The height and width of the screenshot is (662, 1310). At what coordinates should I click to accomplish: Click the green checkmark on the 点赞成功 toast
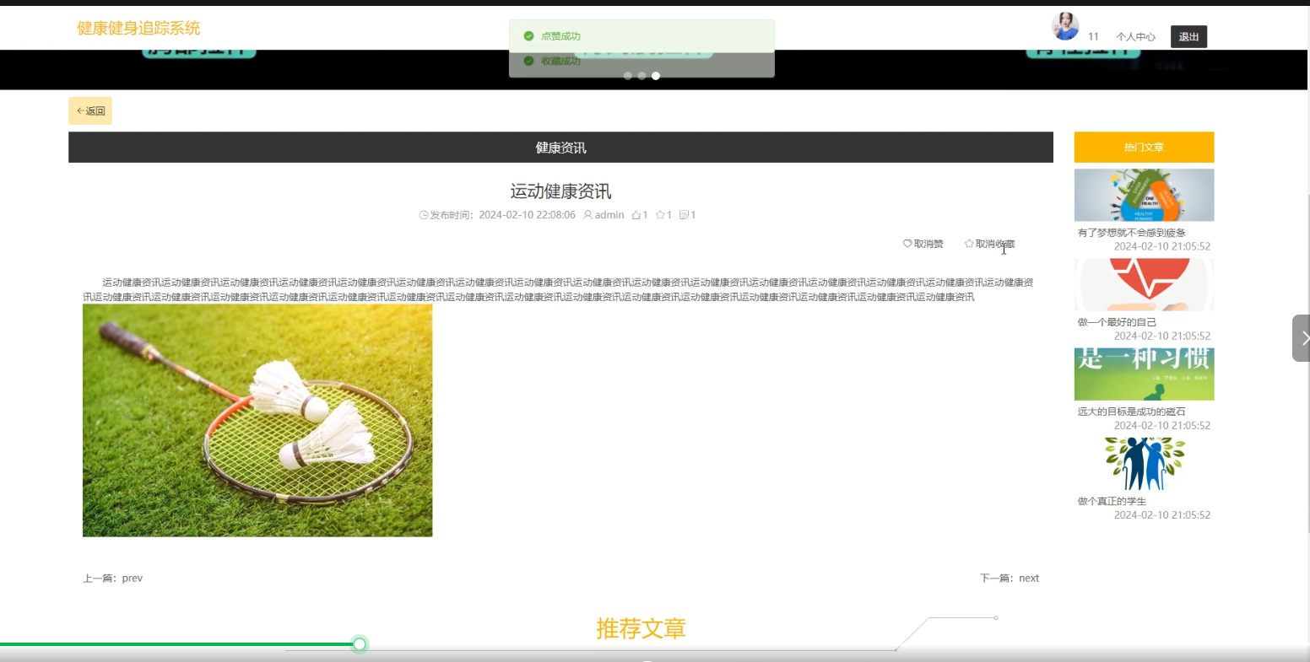pyautogui.click(x=528, y=35)
